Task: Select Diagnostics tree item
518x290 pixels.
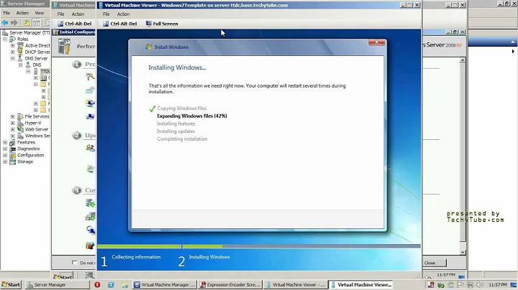Action: [x=28, y=149]
